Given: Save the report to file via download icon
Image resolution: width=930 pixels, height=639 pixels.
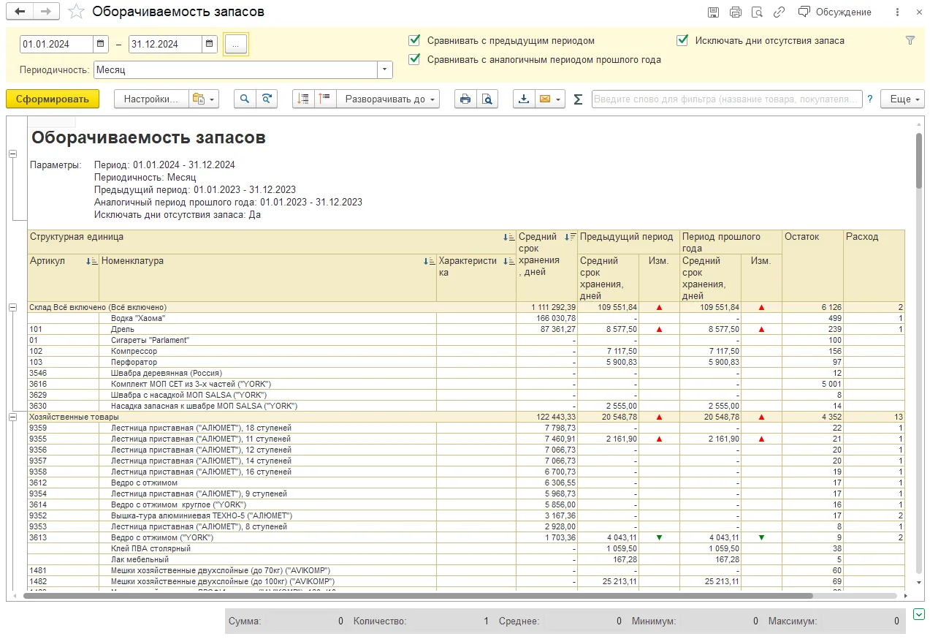Looking at the screenshot, I should tap(524, 99).
